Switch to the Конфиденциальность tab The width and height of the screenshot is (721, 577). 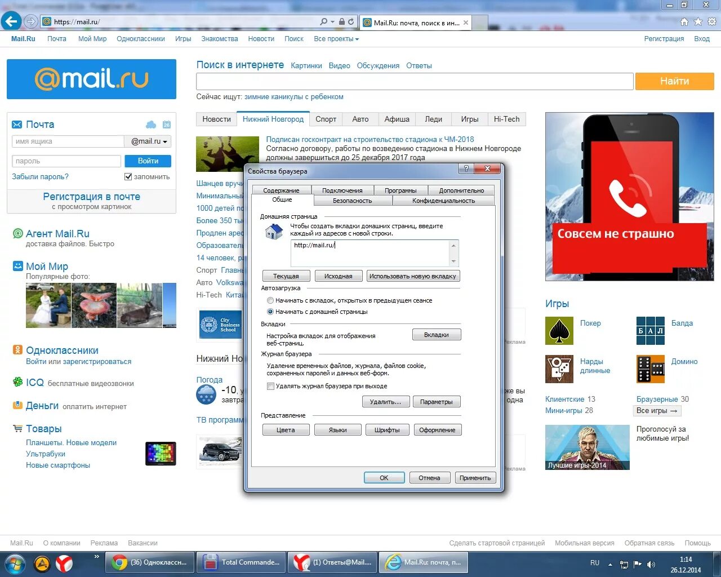tap(443, 201)
